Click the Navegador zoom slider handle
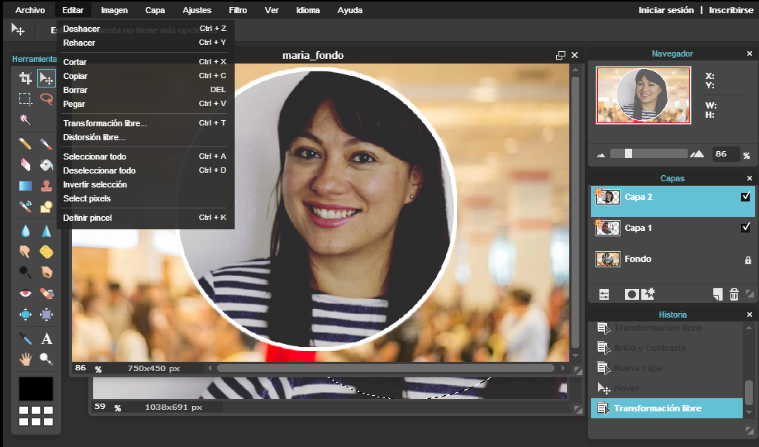 (x=628, y=153)
